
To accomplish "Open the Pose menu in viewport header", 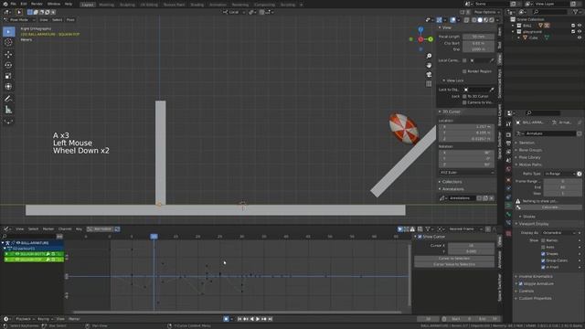I will 70,20.
